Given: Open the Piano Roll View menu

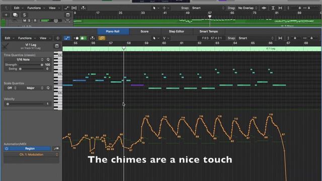Looking at the screenshot, I should click(45, 38).
